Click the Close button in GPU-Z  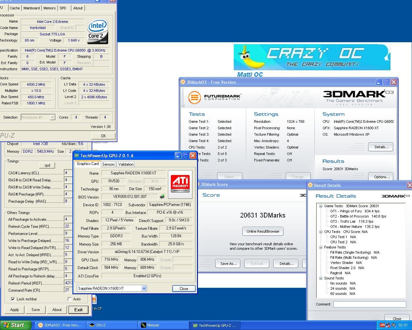[x=184, y=288]
